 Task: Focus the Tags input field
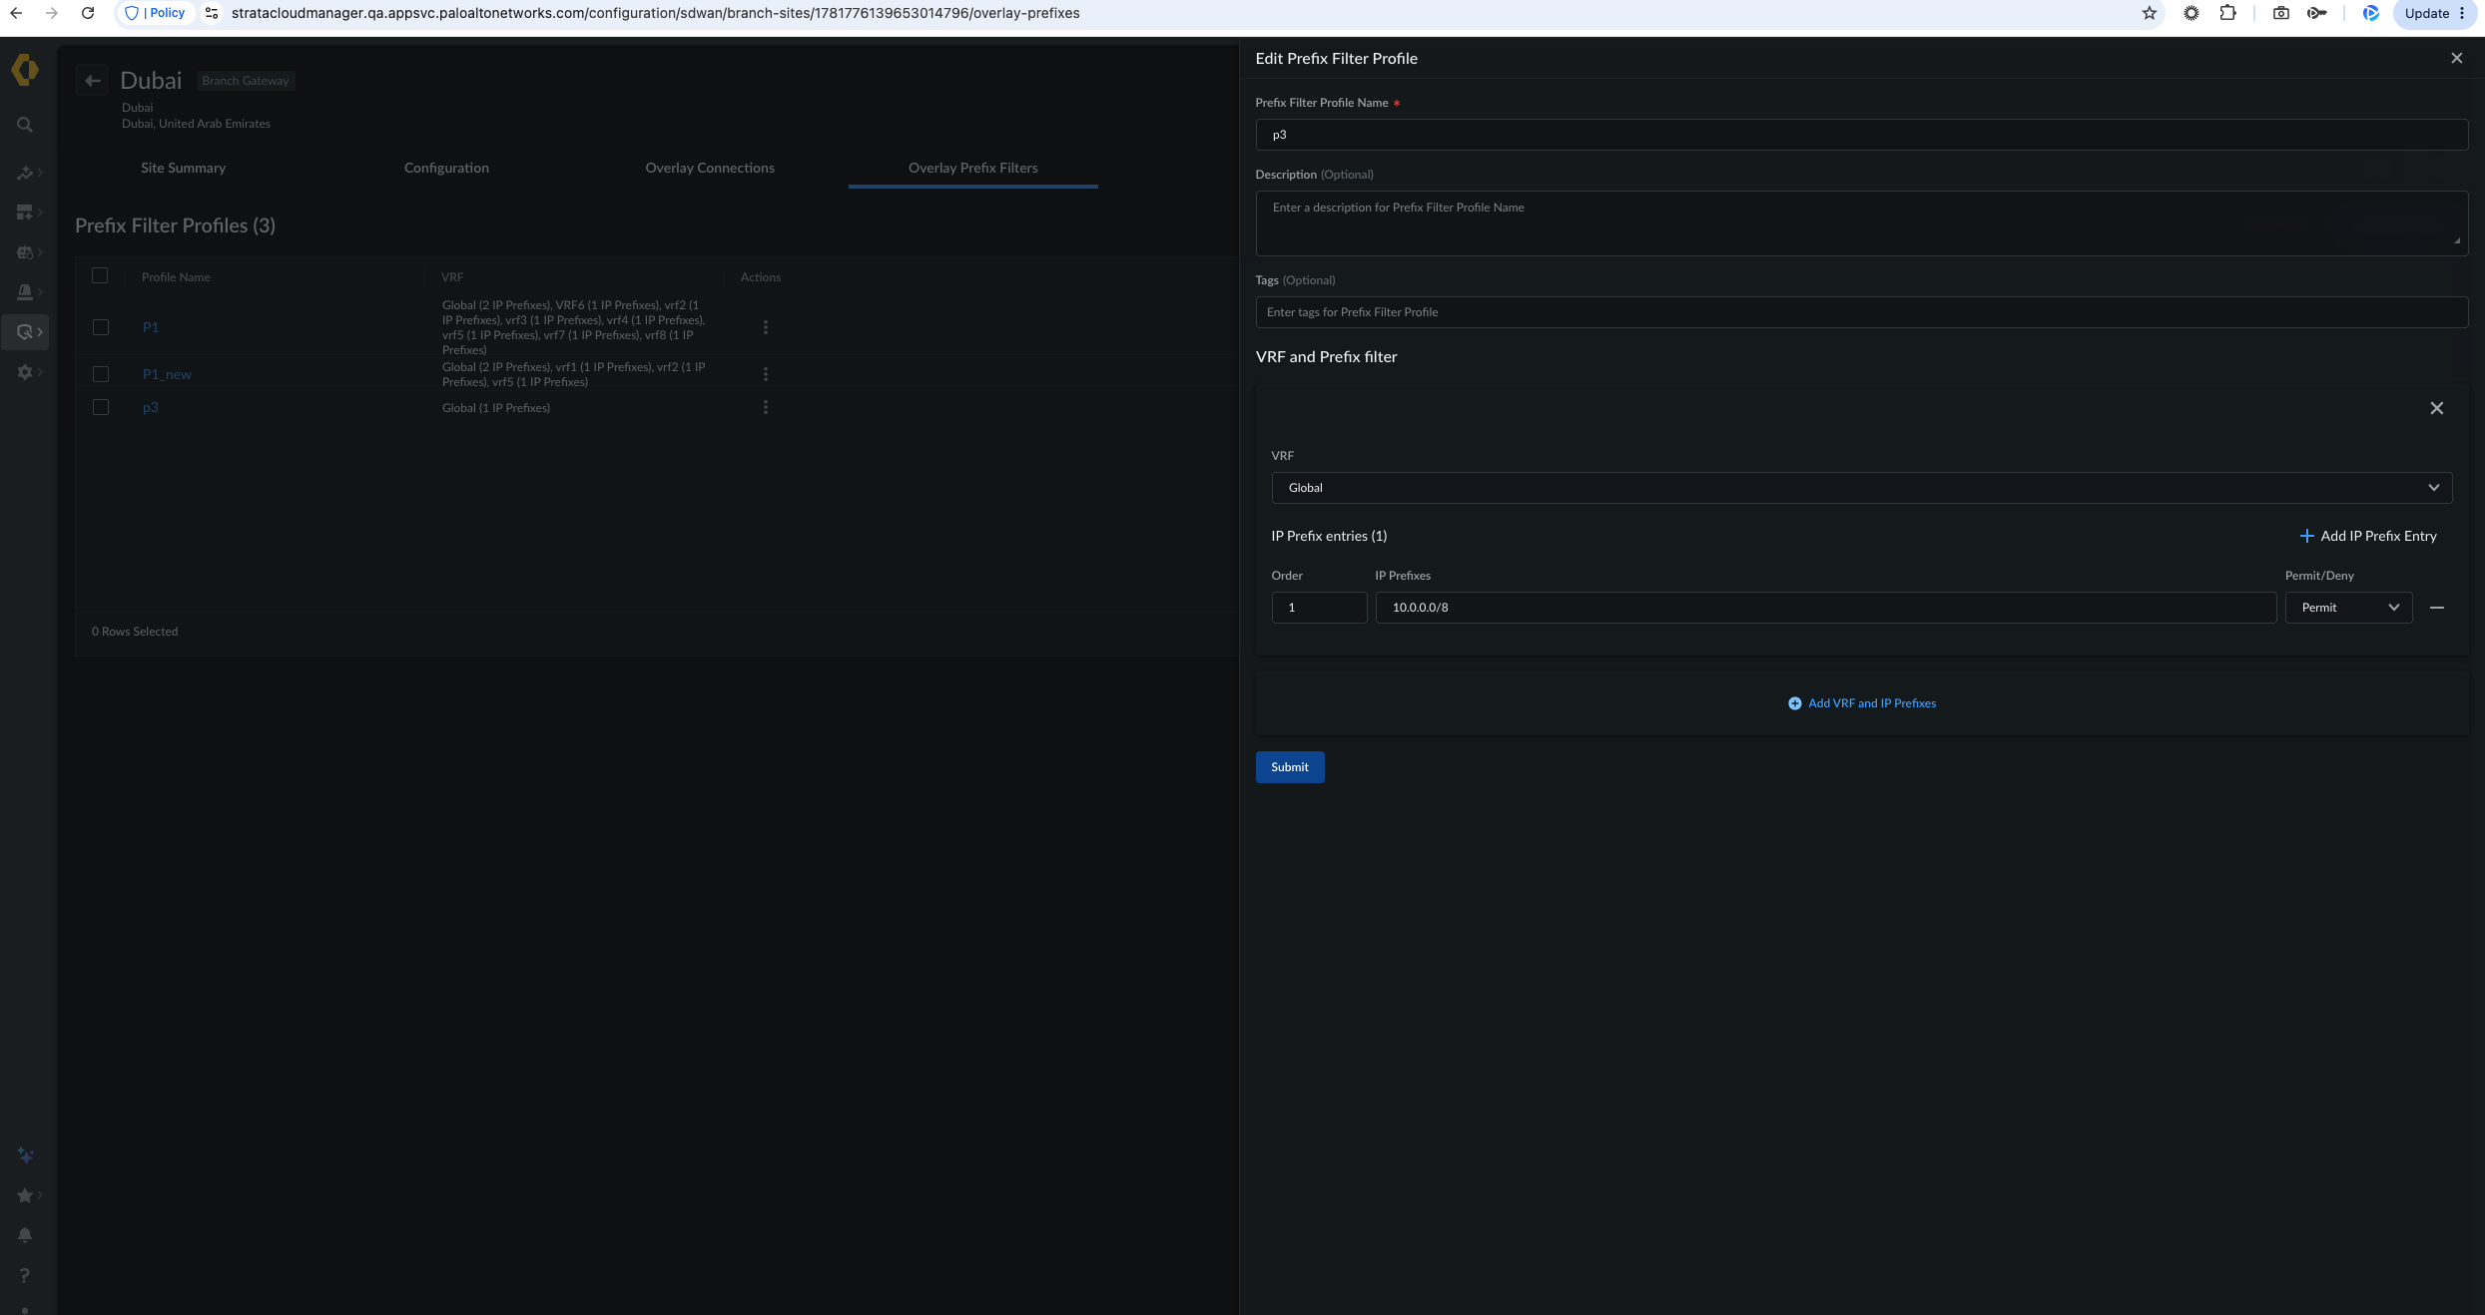[1862, 312]
